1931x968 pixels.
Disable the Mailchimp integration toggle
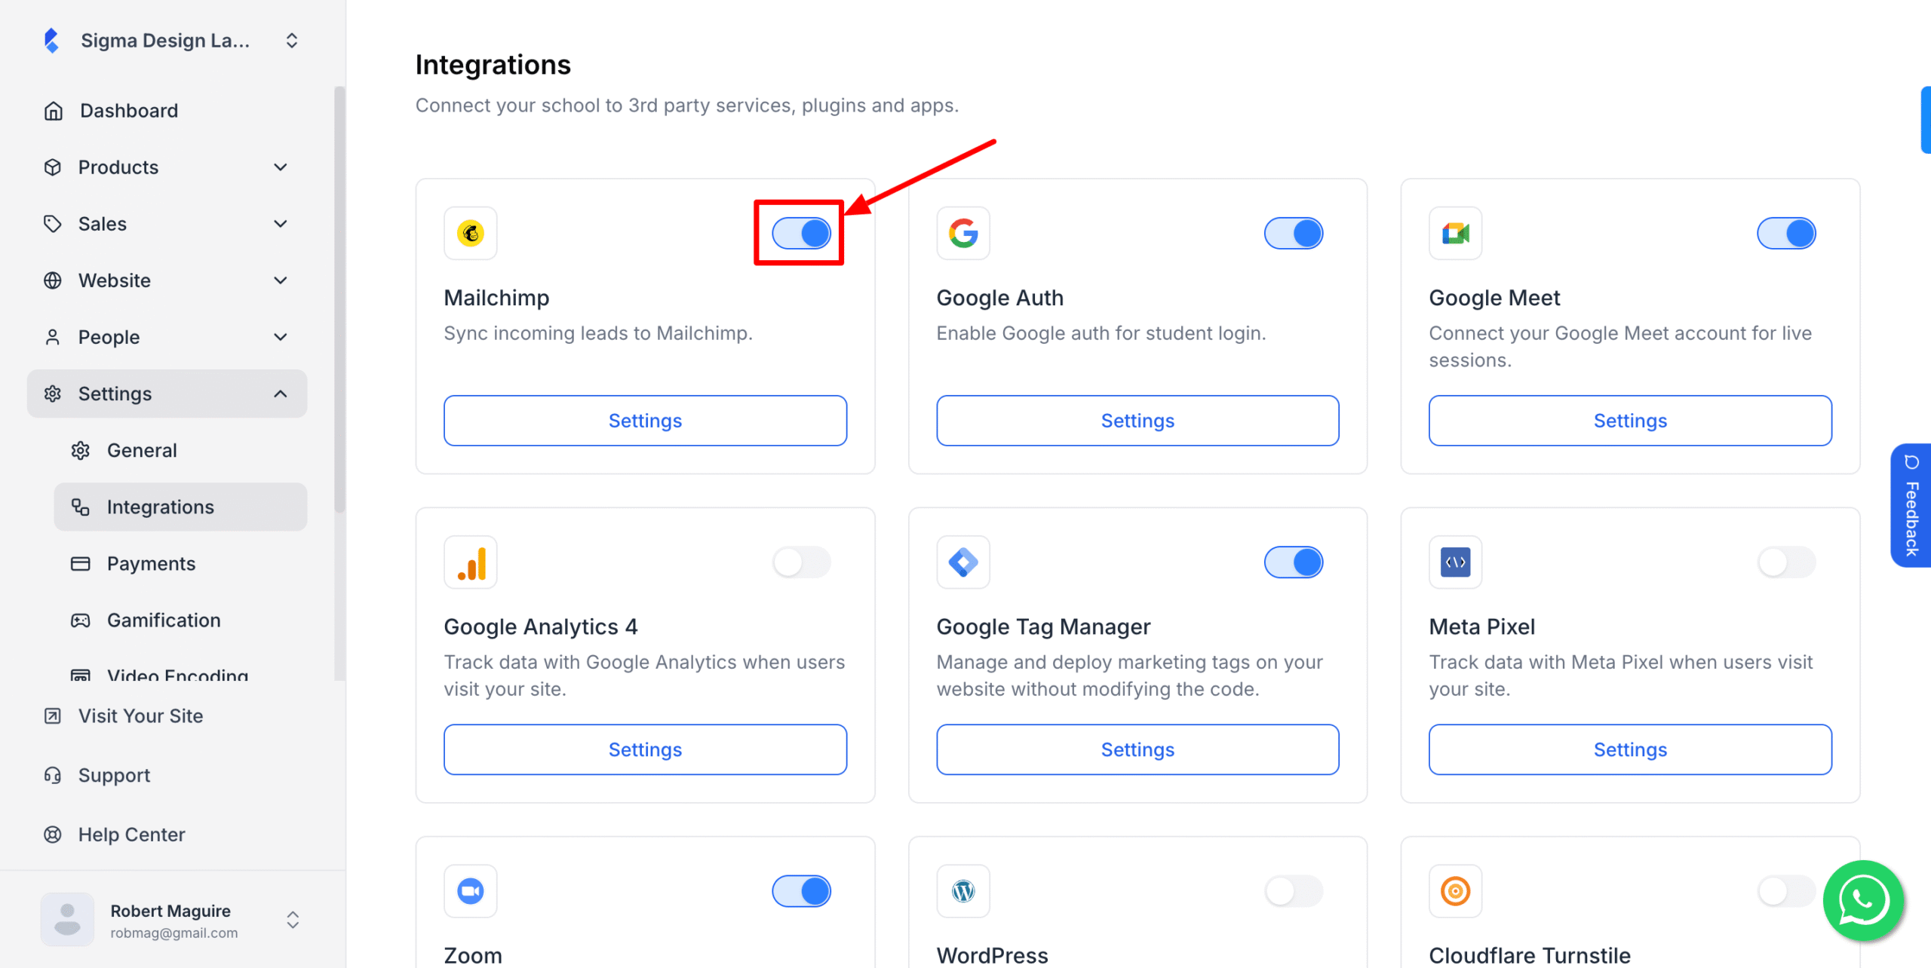pos(801,234)
